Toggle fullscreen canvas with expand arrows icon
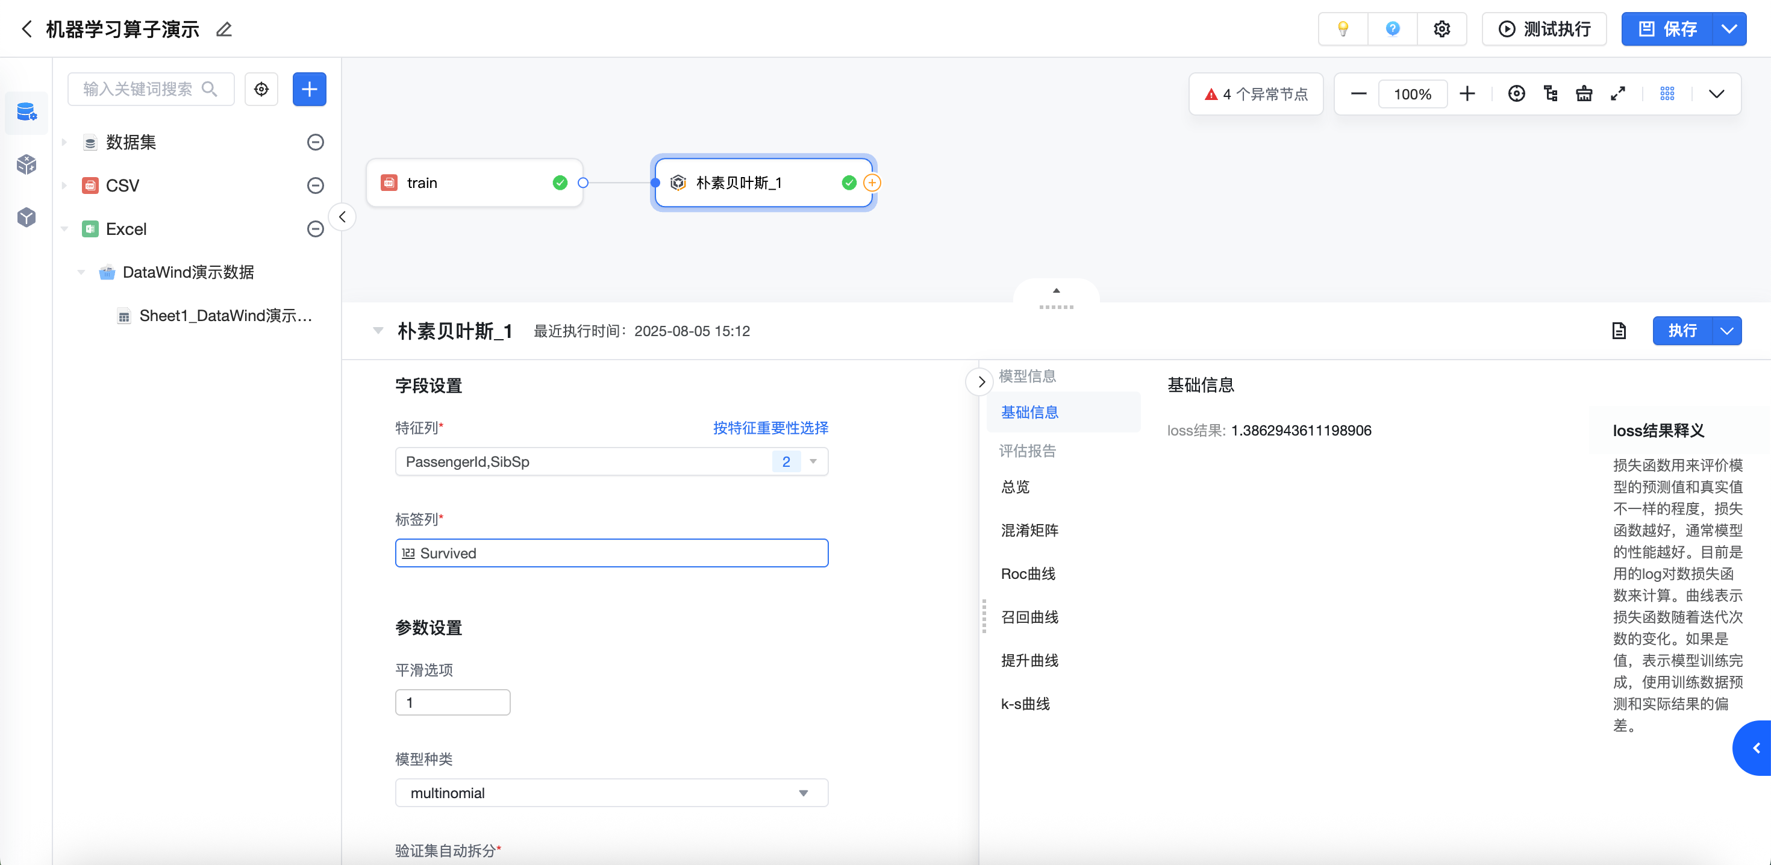 pyautogui.click(x=1617, y=93)
